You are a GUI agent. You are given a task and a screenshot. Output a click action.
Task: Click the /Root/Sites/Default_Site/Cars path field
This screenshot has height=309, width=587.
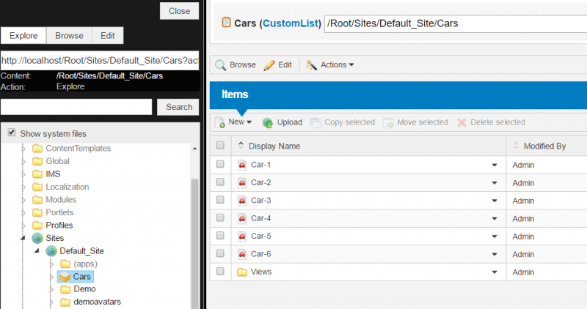tap(456, 23)
